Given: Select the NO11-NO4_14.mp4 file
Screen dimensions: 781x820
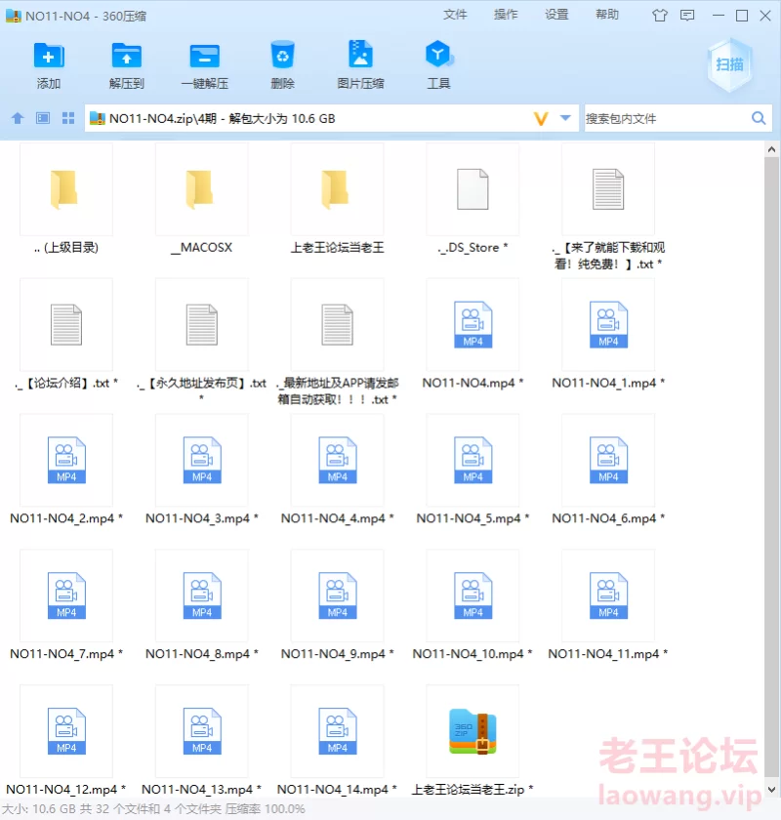Looking at the screenshot, I should coord(338,740).
